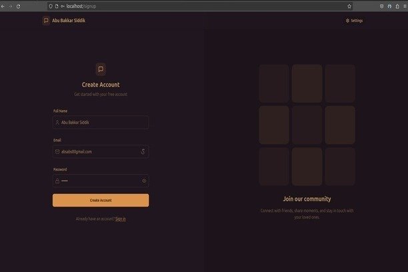This screenshot has width=408, height=272.
Task: Click the browser forward arrow
Action: (x=11, y=6)
